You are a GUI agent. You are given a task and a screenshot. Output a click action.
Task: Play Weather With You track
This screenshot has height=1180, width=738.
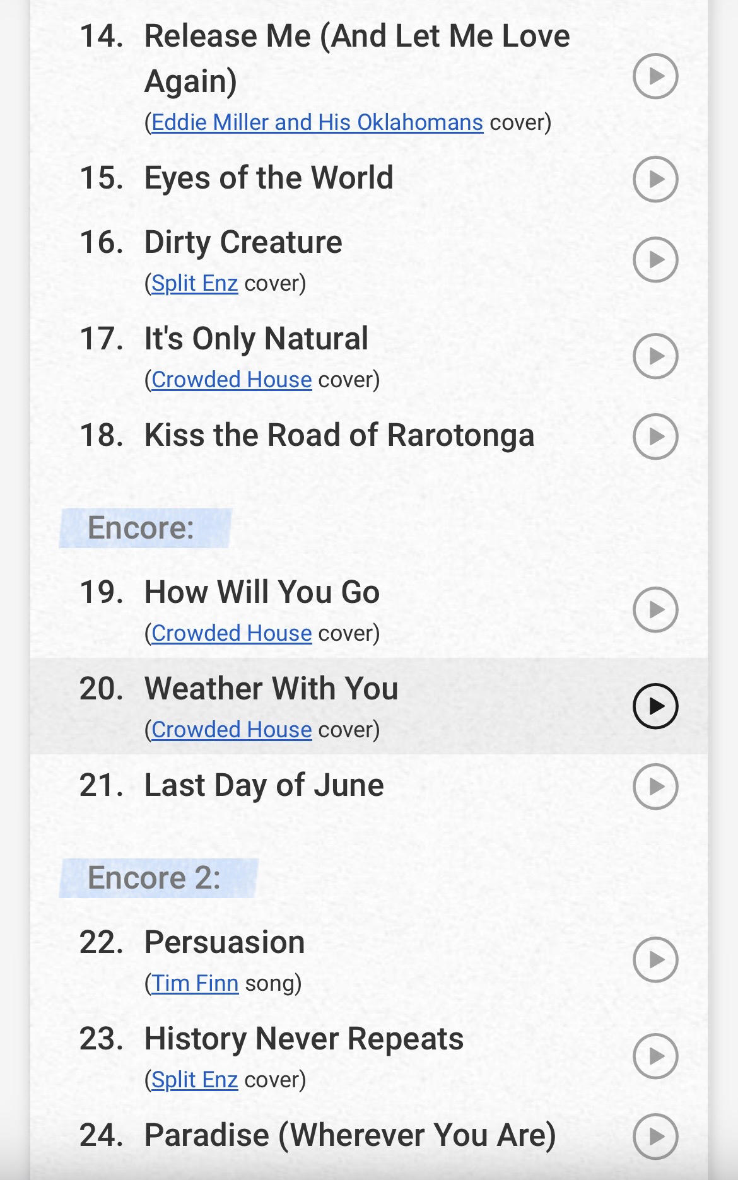655,706
